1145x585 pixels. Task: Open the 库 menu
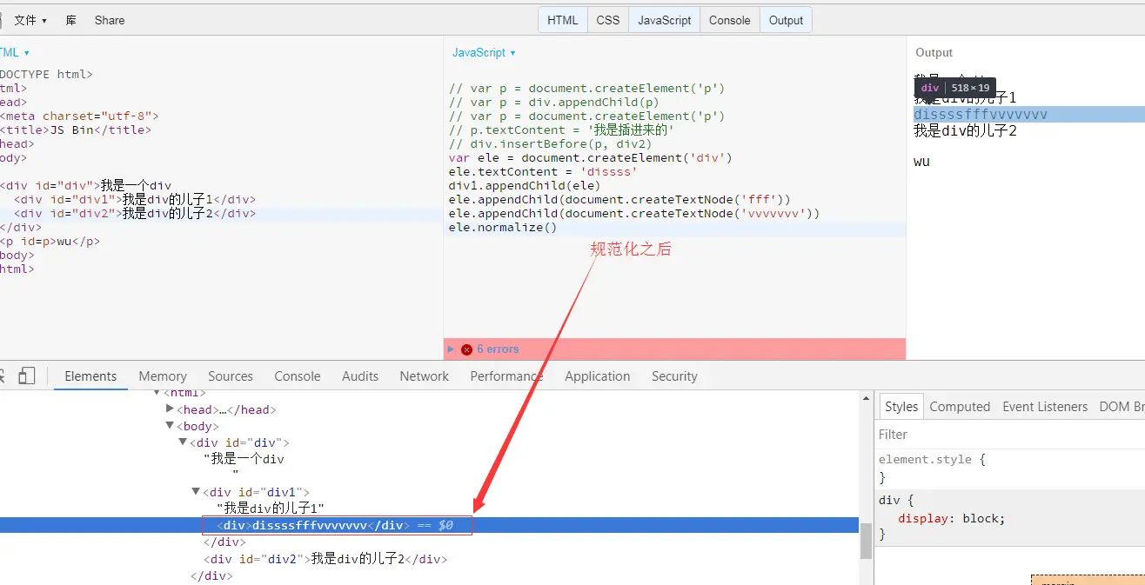(x=71, y=20)
